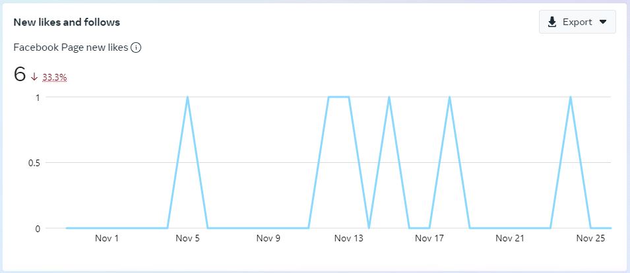Click the chart peak between Nov 13 and Nov 17
630x273 pixels.
tap(389, 98)
